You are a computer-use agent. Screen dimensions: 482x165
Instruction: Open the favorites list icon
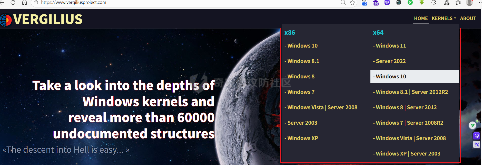(x=458, y=3)
